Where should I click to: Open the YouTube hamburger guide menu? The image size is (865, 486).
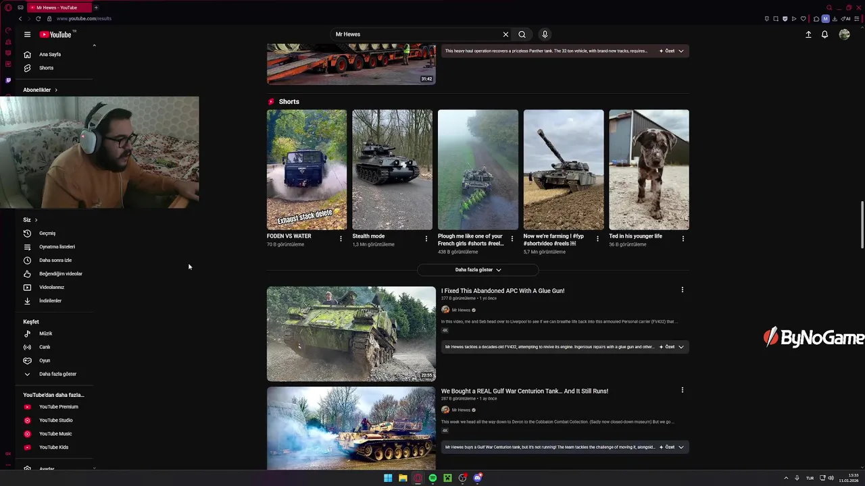pyautogui.click(x=27, y=34)
